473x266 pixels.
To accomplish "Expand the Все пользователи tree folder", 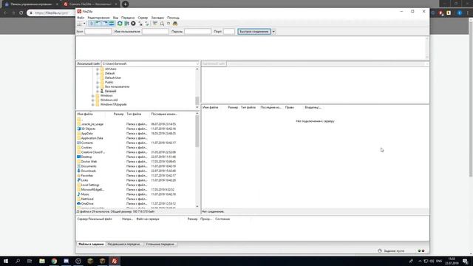I will pyautogui.click(x=98, y=87).
